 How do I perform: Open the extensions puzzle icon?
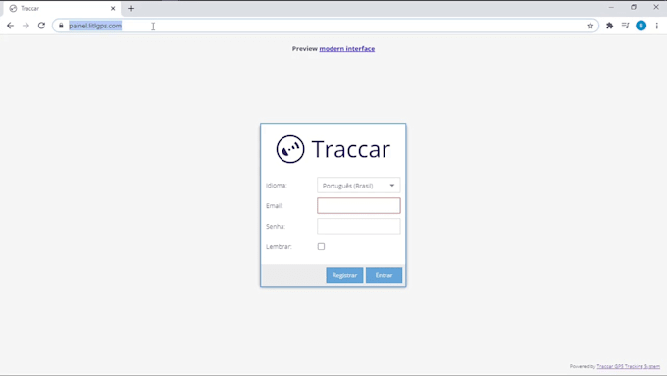click(609, 26)
